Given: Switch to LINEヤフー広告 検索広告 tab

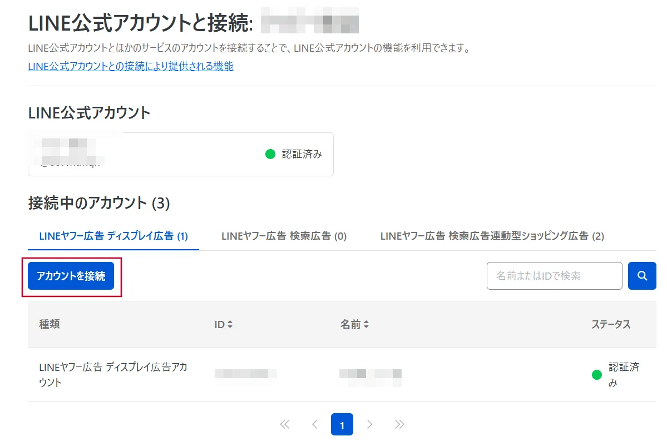Looking at the screenshot, I should pos(284,236).
